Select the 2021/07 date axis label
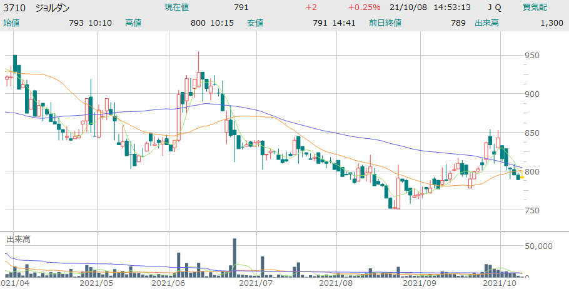 [x=257, y=283]
